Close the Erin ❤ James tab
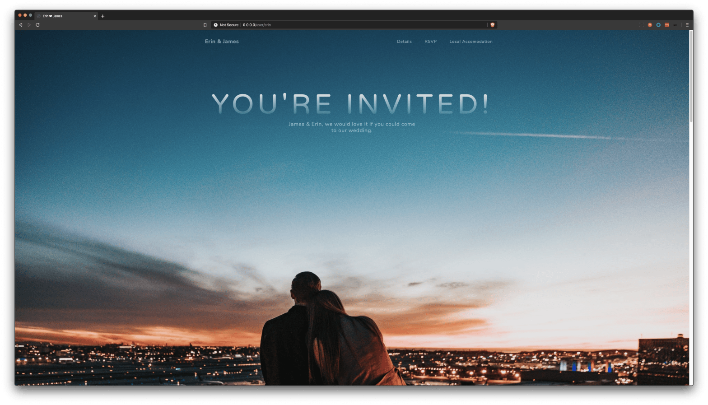The height and width of the screenshot is (405, 708). (x=95, y=16)
